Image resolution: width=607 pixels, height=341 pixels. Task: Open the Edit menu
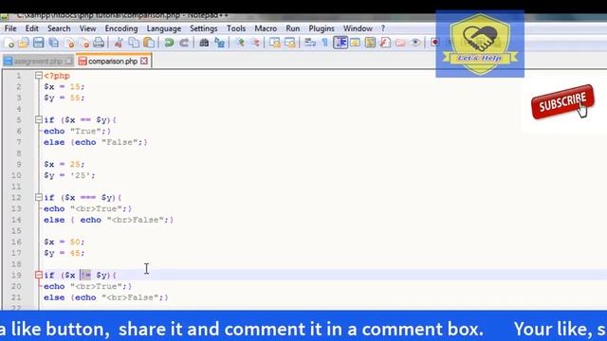pos(31,28)
